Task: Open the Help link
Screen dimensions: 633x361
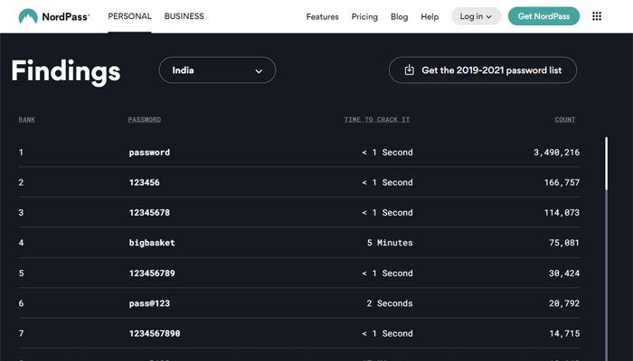Action: [x=430, y=16]
